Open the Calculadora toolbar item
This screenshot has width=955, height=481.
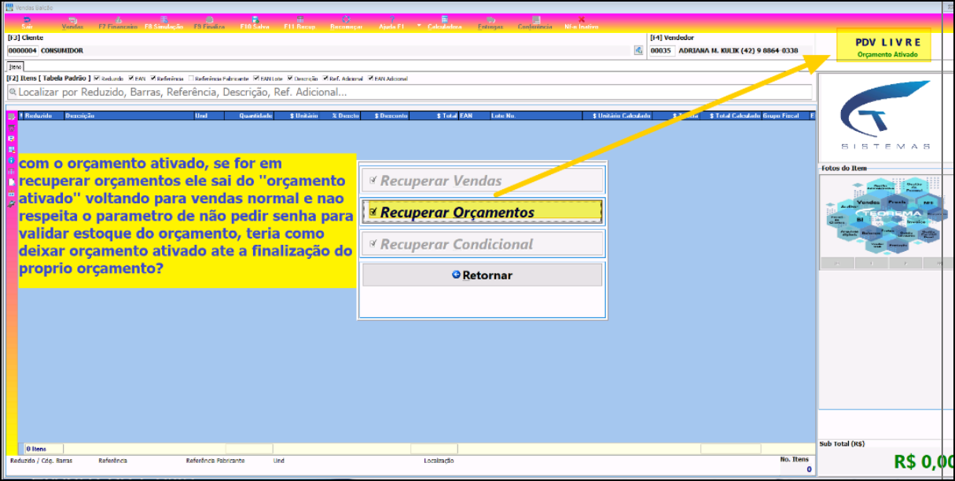pyautogui.click(x=444, y=23)
